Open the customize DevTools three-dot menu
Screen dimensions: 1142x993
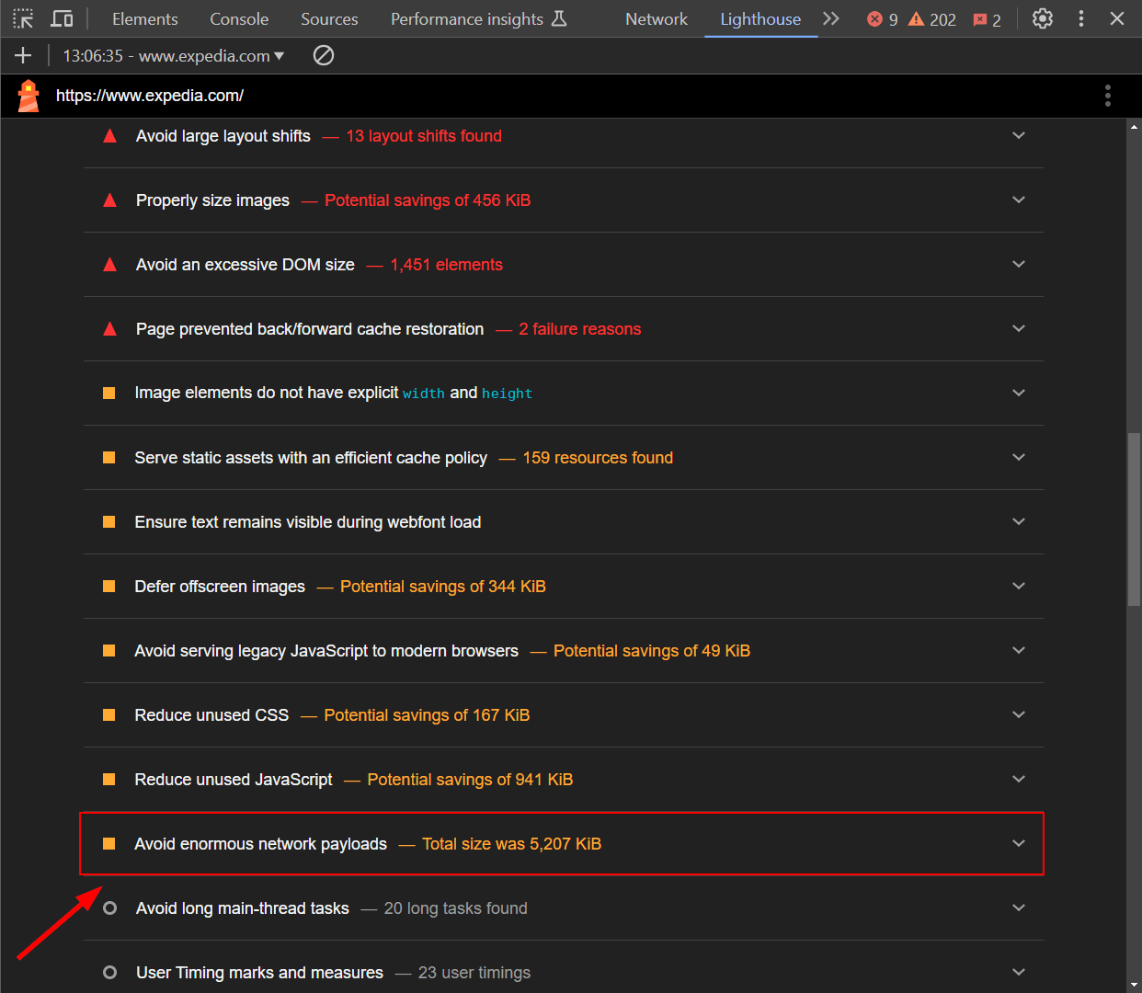tap(1081, 18)
